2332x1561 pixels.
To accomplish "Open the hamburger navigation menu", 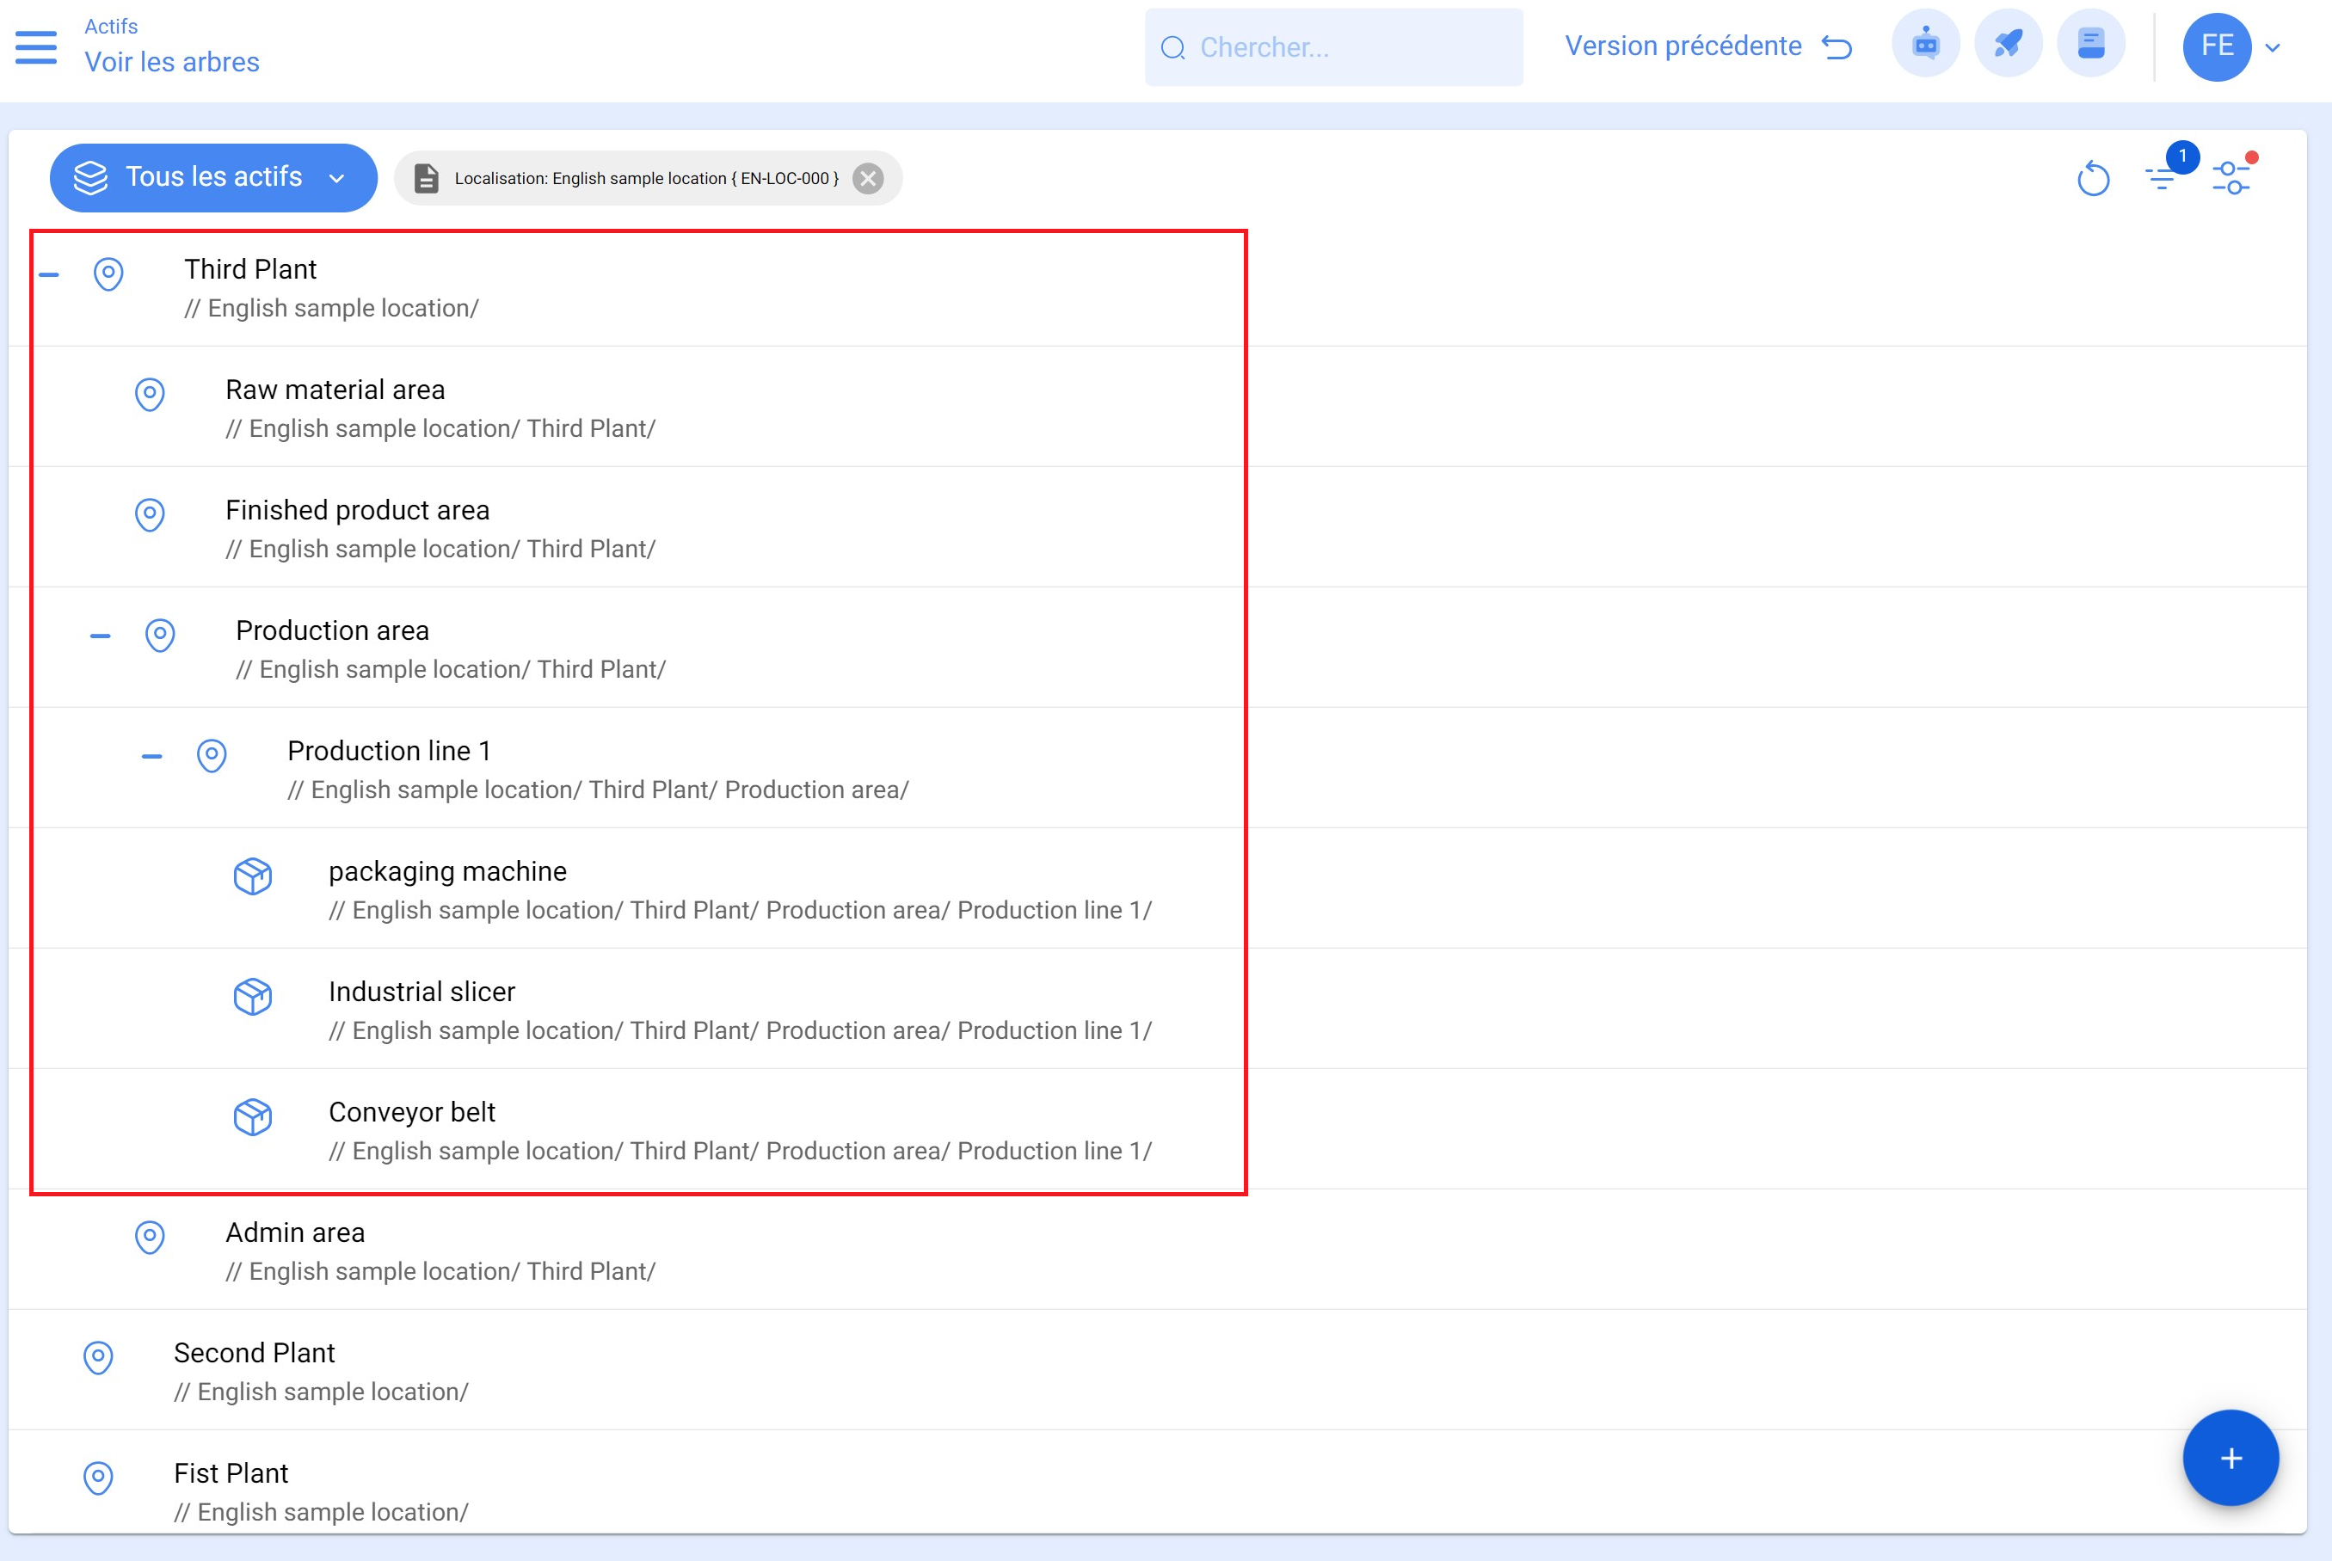I will tap(36, 46).
